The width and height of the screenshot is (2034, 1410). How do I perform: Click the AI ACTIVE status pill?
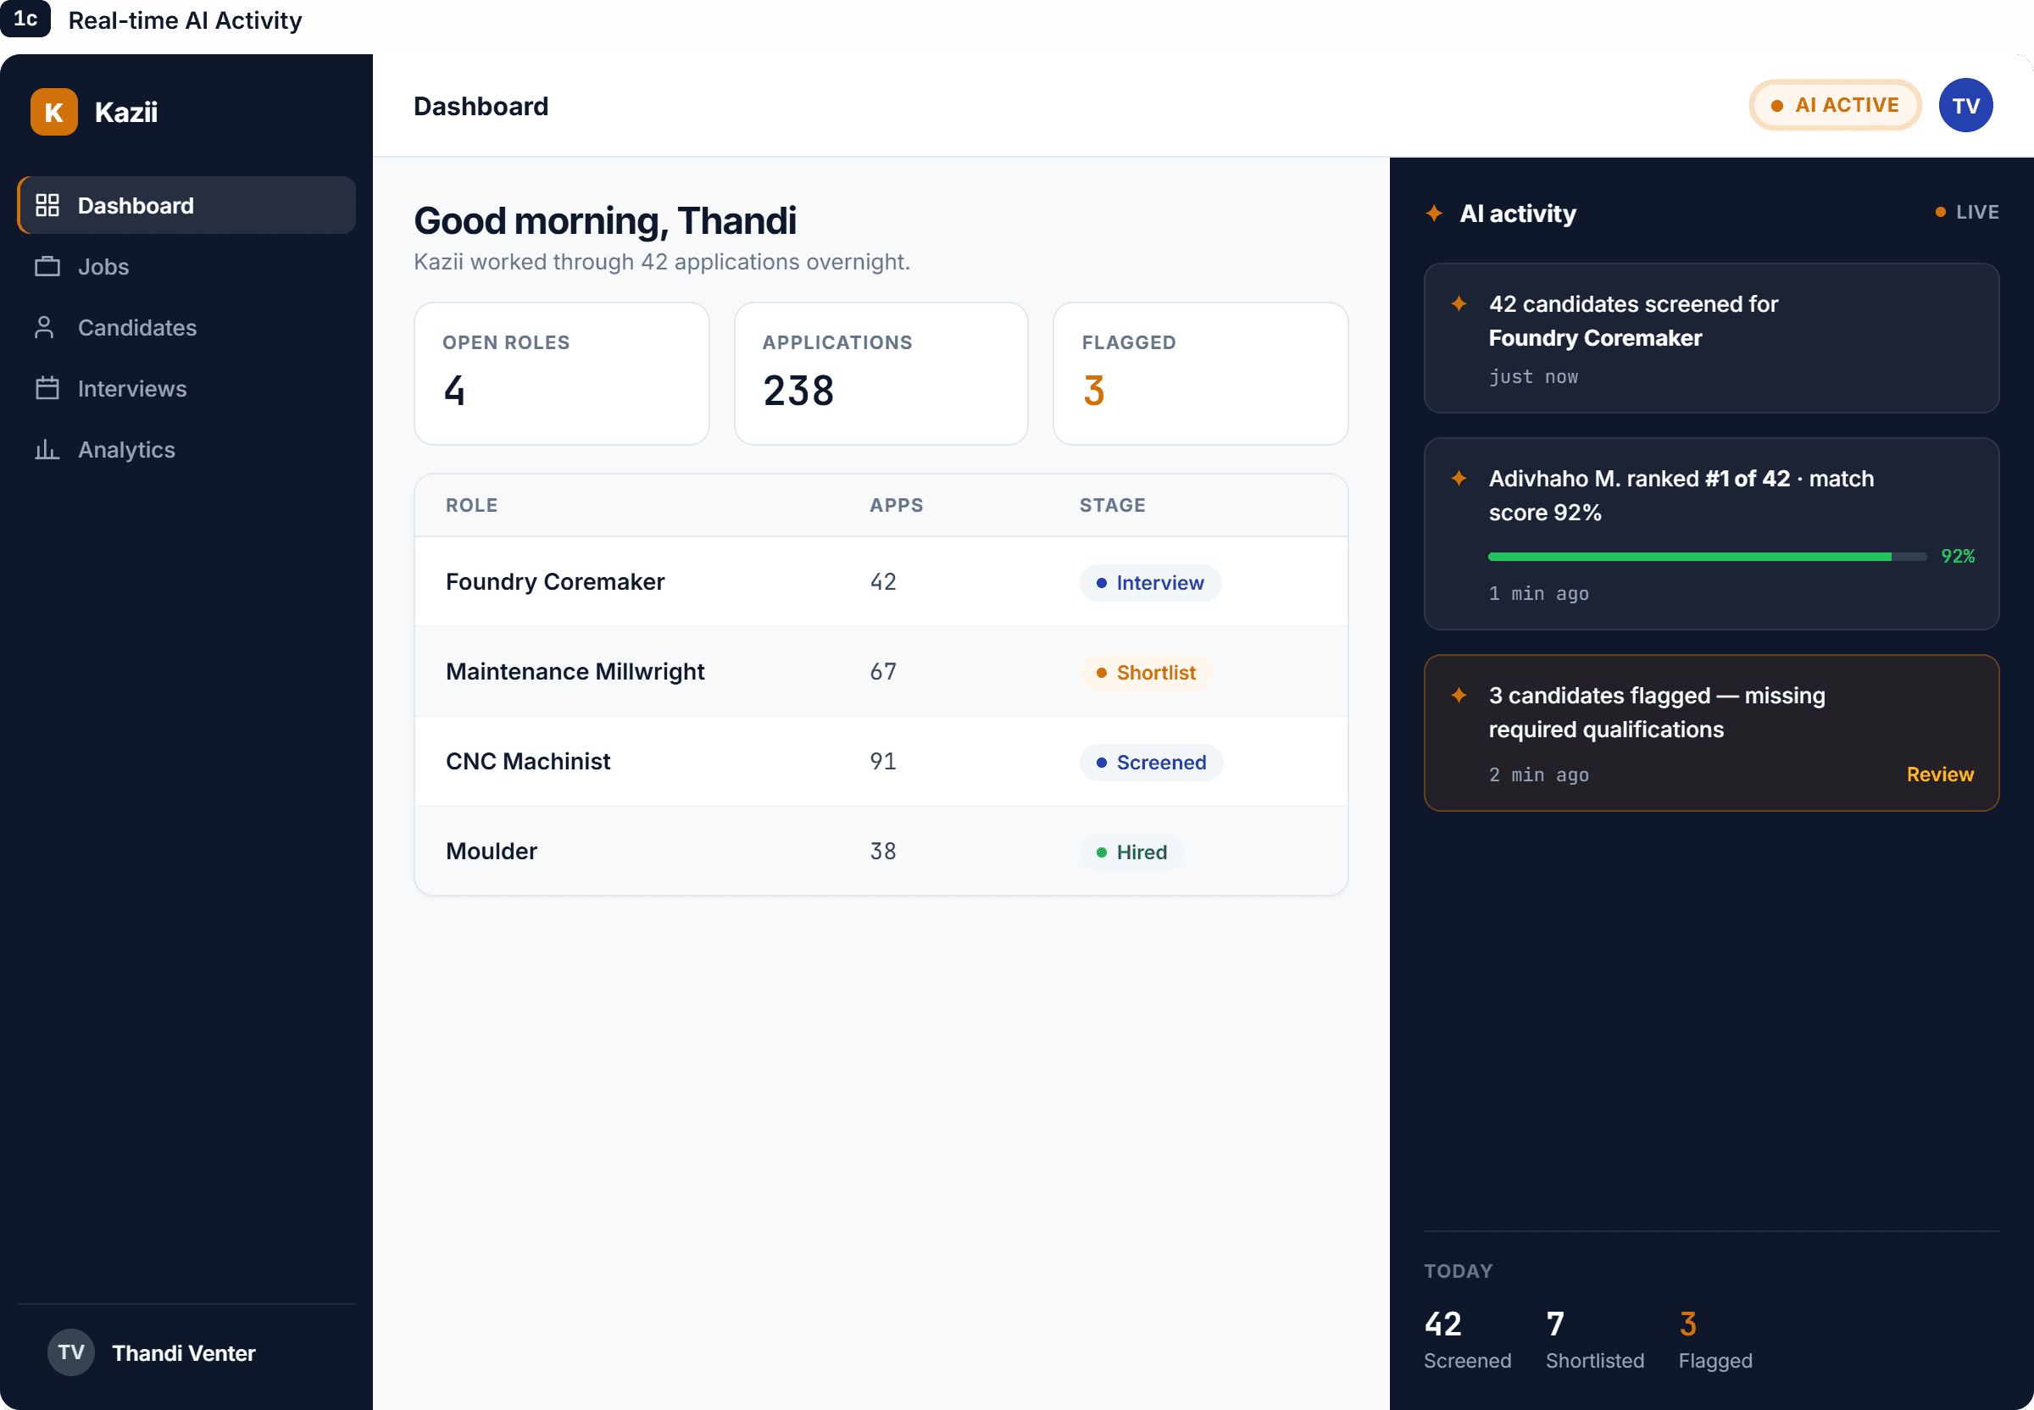(1835, 105)
